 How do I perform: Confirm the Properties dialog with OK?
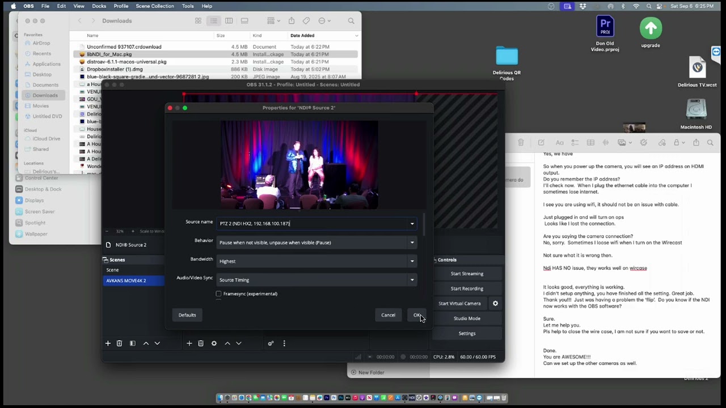(x=416, y=315)
